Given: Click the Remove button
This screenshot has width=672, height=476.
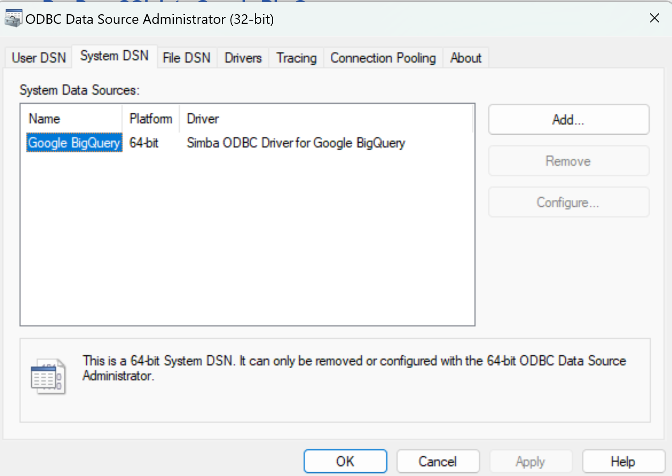Looking at the screenshot, I should point(568,161).
